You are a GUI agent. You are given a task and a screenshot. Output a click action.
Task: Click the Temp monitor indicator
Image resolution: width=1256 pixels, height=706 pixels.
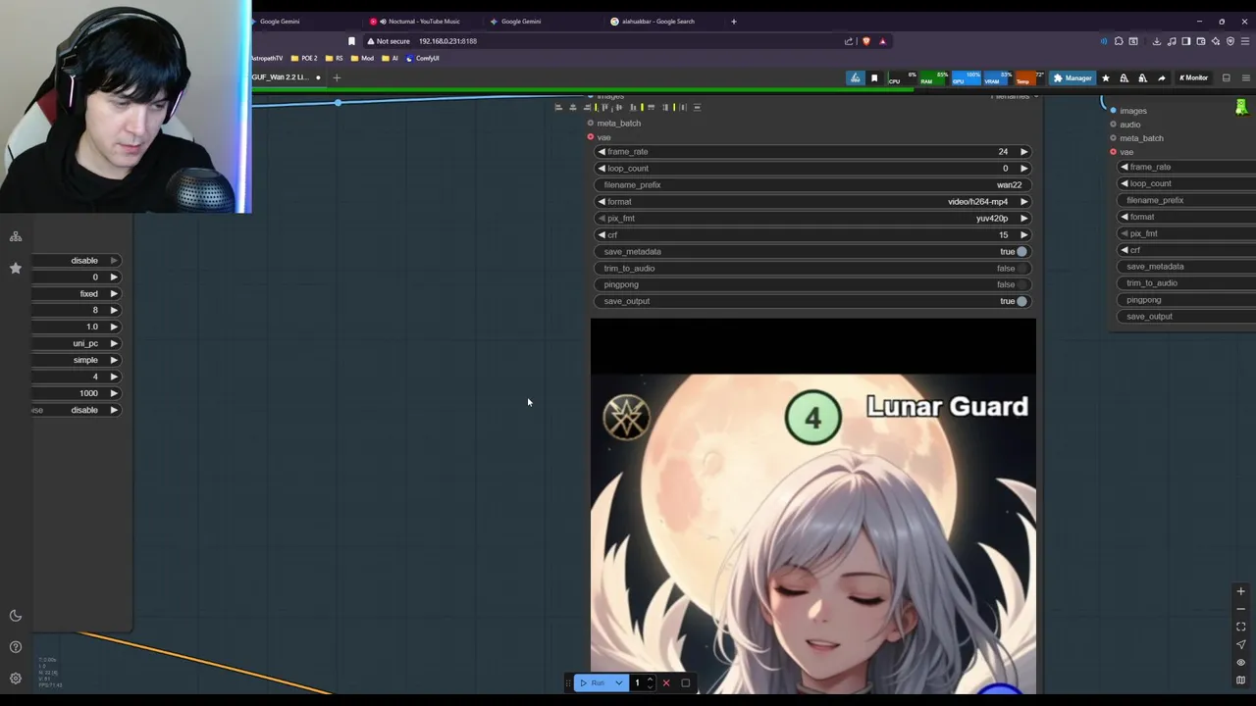tap(1029, 78)
